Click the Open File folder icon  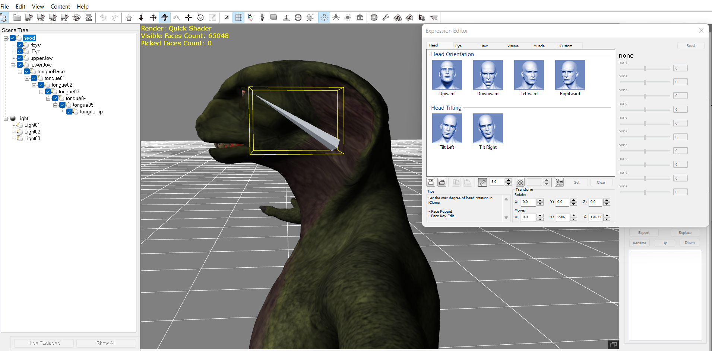tap(17, 17)
